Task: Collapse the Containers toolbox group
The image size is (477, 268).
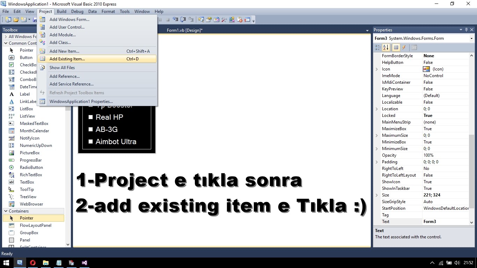Action: [6, 211]
